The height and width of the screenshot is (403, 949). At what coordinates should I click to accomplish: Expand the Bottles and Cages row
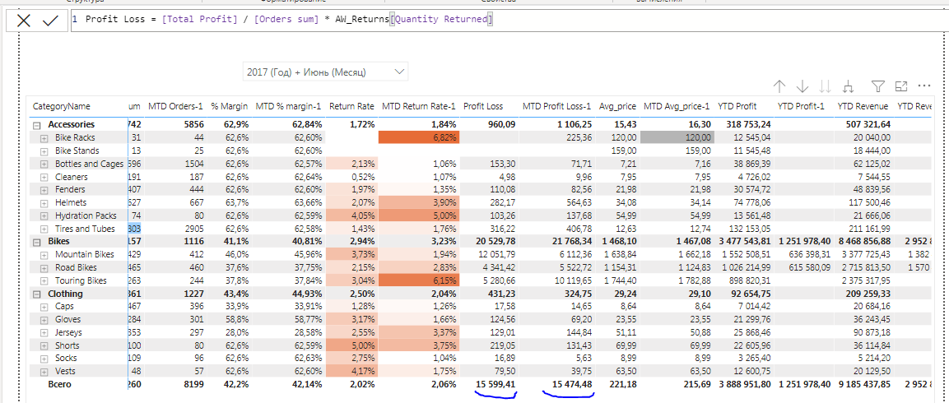44,164
